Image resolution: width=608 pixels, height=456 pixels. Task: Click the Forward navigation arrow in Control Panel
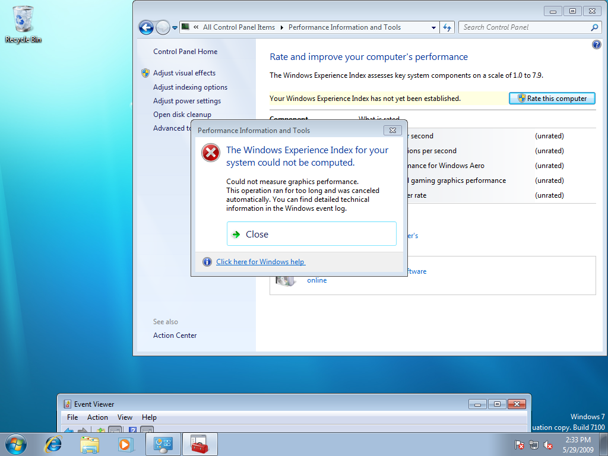point(163,27)
